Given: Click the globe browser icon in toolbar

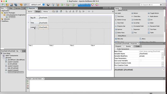Looking at the screenshot, I should tap(48, 5).
